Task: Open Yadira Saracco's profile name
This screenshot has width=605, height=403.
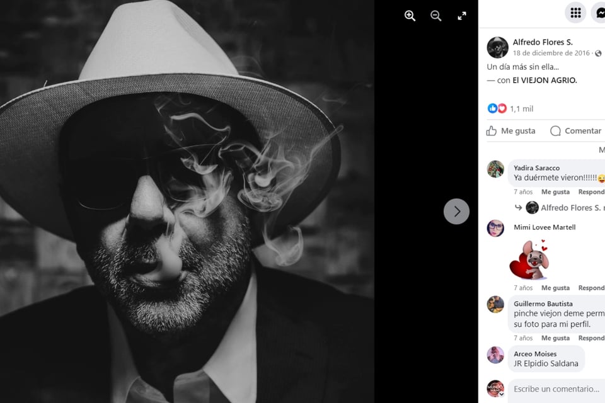Action: point(536,167)
